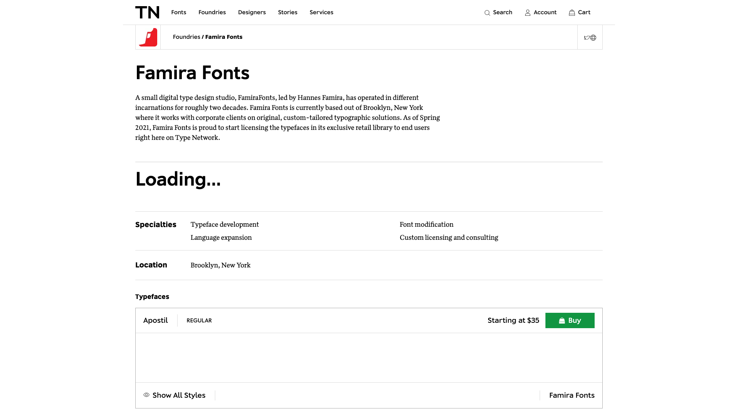This screenshot has width=738, height=415.
Task: Open the Services menu
Action: [321, 12]
